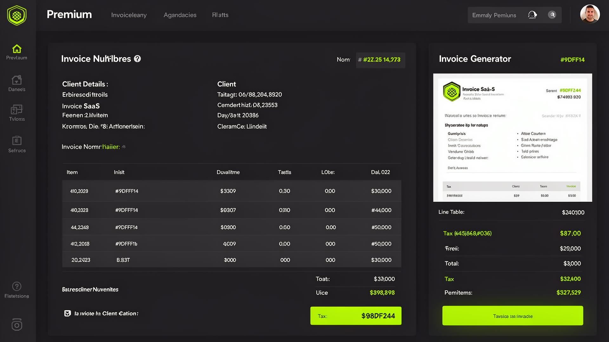Viewport: 609px width, 342px height.
Task: Click the Invoice Nomr haiier link
Action: (91, 147)
